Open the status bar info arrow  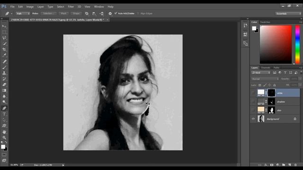[63, 165]
